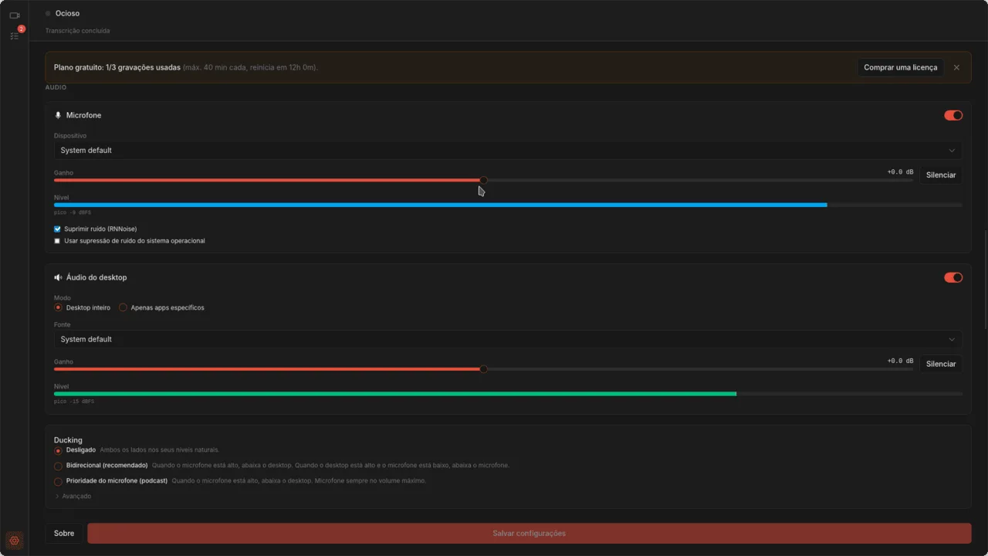Viewport: 988px width, 556px height.
Task: Toggle the Áudio do desktop switch
Action: click(x=953, y=277)
